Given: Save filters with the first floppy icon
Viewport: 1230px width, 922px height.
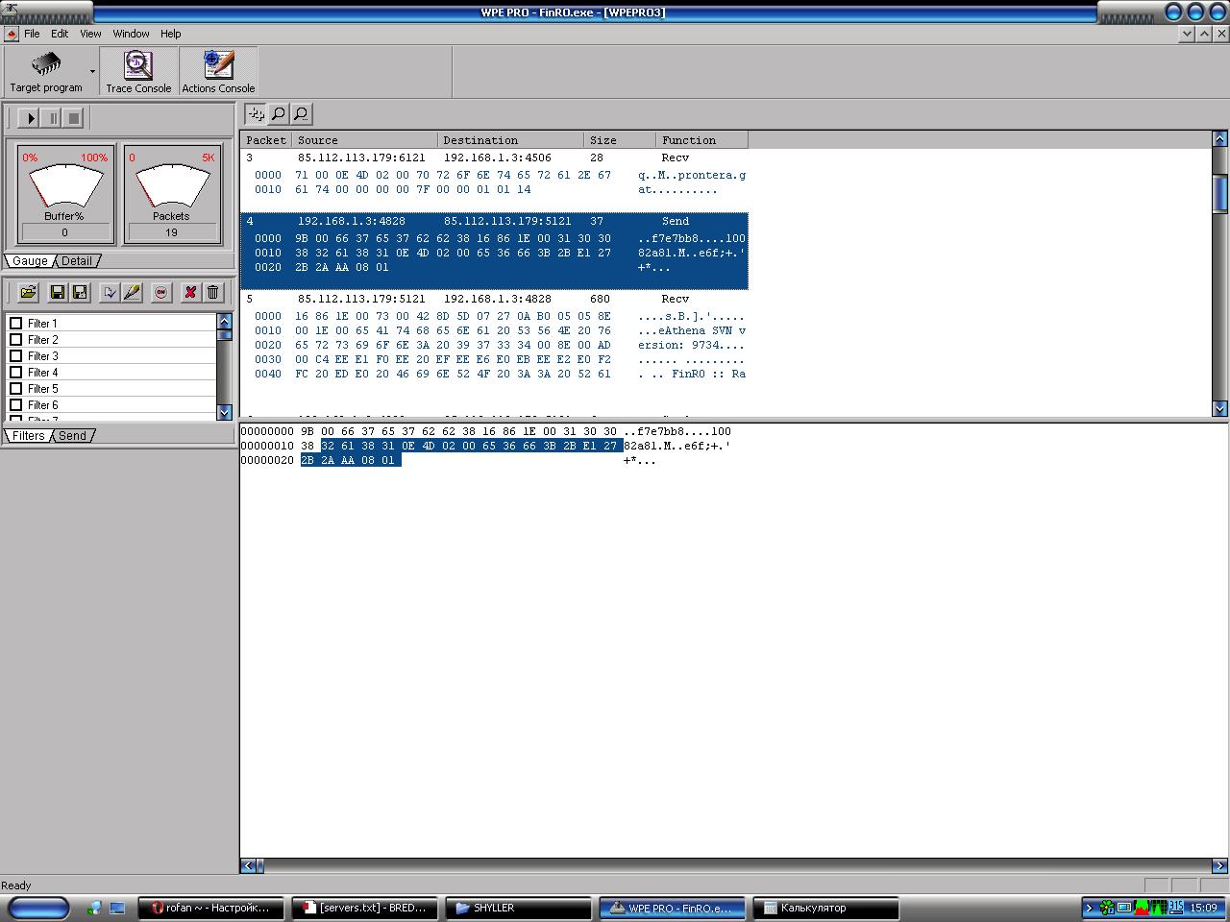Looking at the screenshot, I should (58, 292).
